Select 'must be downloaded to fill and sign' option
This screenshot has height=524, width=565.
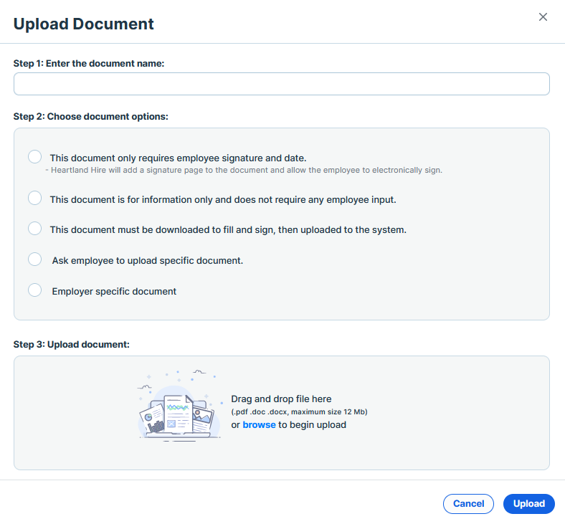click(35, 229)
